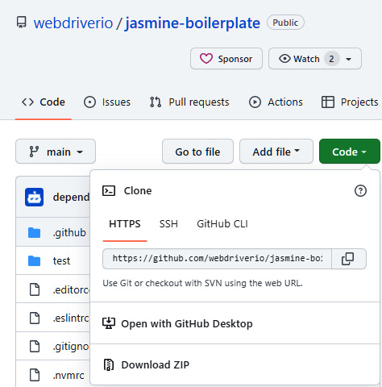Switch to the SSH clone tab
This screenshot has height=387, width=382.
(168, 224)
